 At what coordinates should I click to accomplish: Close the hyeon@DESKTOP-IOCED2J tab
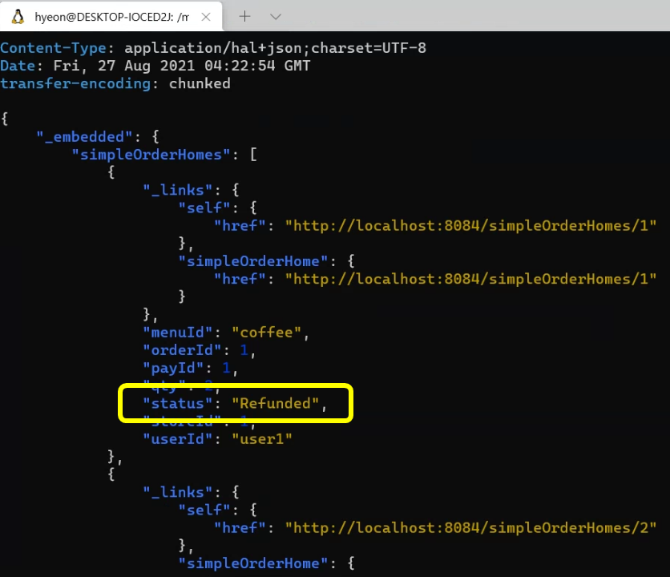coord(206,17)
